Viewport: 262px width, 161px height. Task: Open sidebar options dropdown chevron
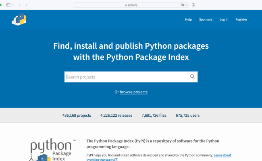tap(13, 5)
